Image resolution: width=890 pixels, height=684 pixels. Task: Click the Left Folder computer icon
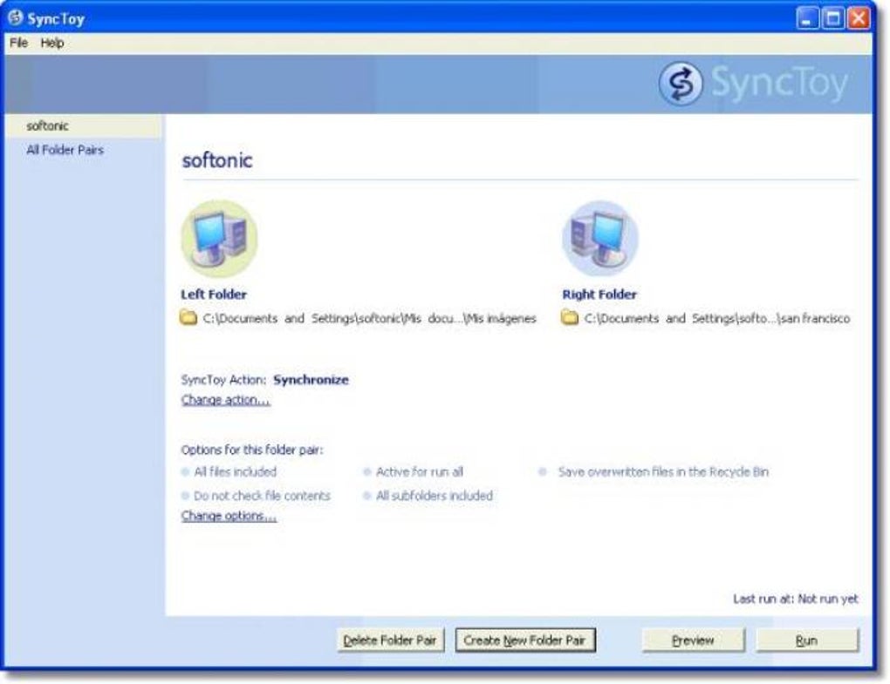(219, 239)
